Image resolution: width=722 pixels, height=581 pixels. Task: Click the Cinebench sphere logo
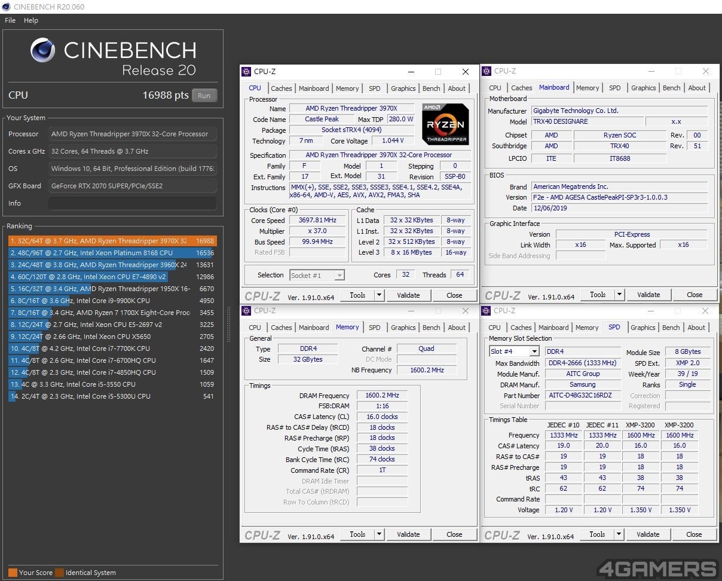[x=43, y=50]
